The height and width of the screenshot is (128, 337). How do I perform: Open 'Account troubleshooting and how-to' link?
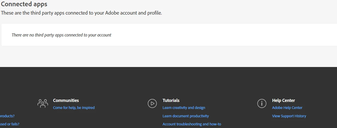tap(192, 124)
